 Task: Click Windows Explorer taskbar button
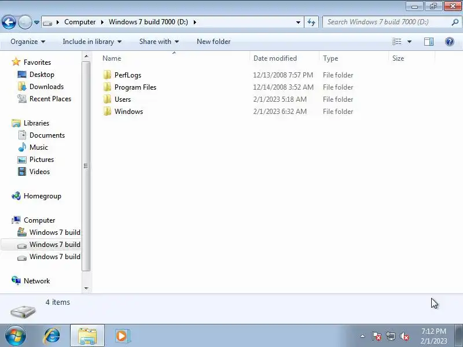87,336
